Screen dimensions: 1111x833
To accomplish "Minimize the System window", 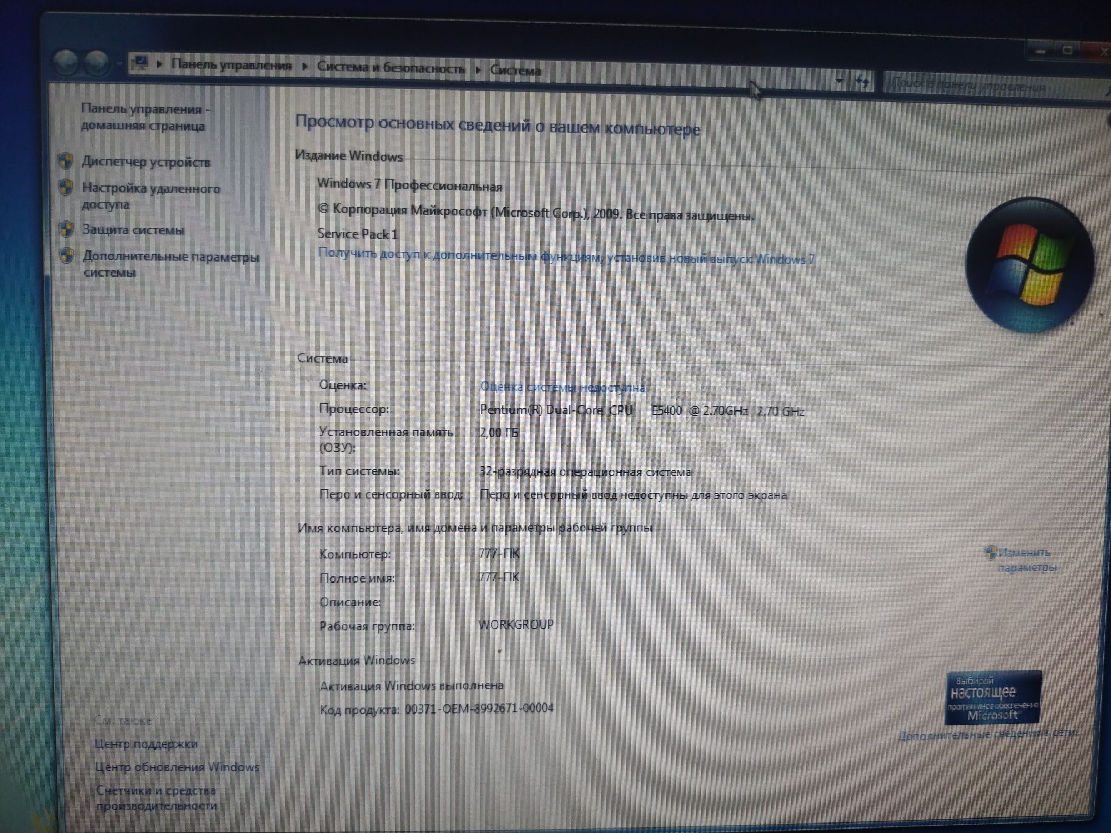I will click(x=1040, y=52).
